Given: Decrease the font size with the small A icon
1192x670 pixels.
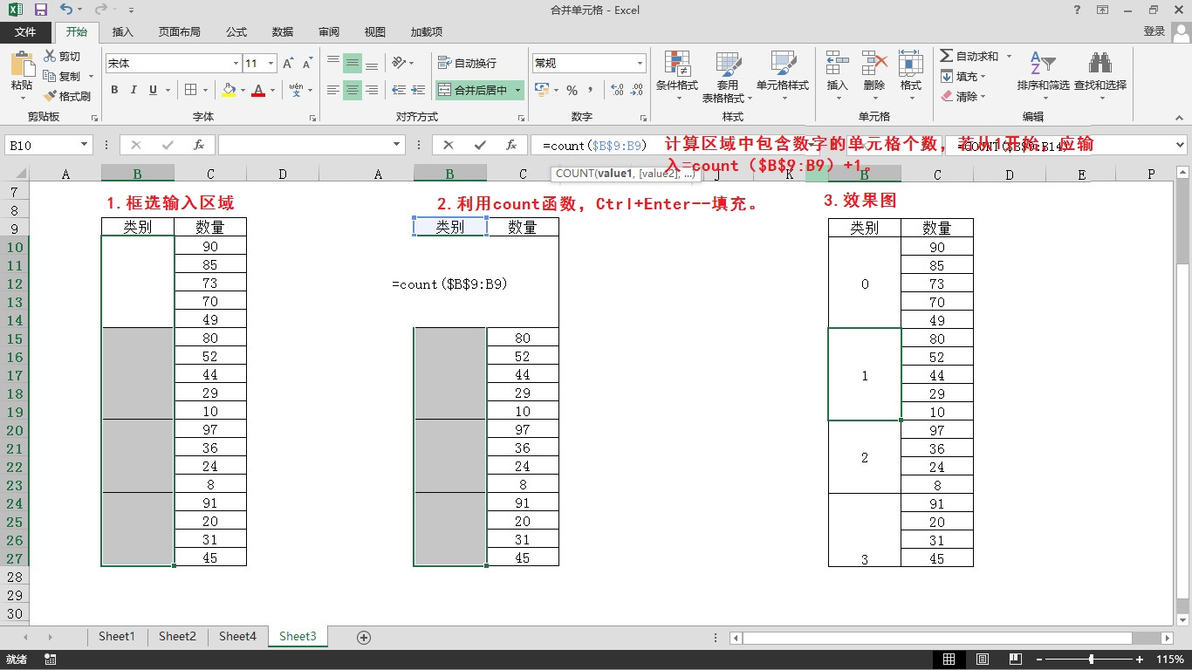Looking at the screenshot, I should click(x=307, y=64).
